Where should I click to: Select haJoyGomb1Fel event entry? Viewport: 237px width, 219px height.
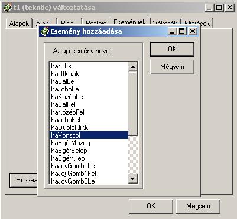(89, 174)
